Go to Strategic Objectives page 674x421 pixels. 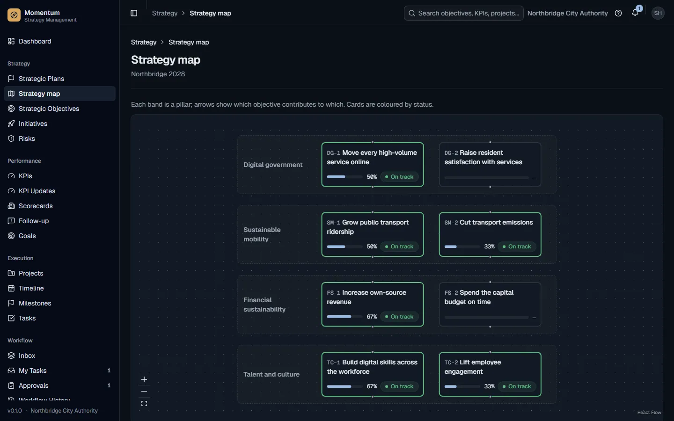[59, 109]
